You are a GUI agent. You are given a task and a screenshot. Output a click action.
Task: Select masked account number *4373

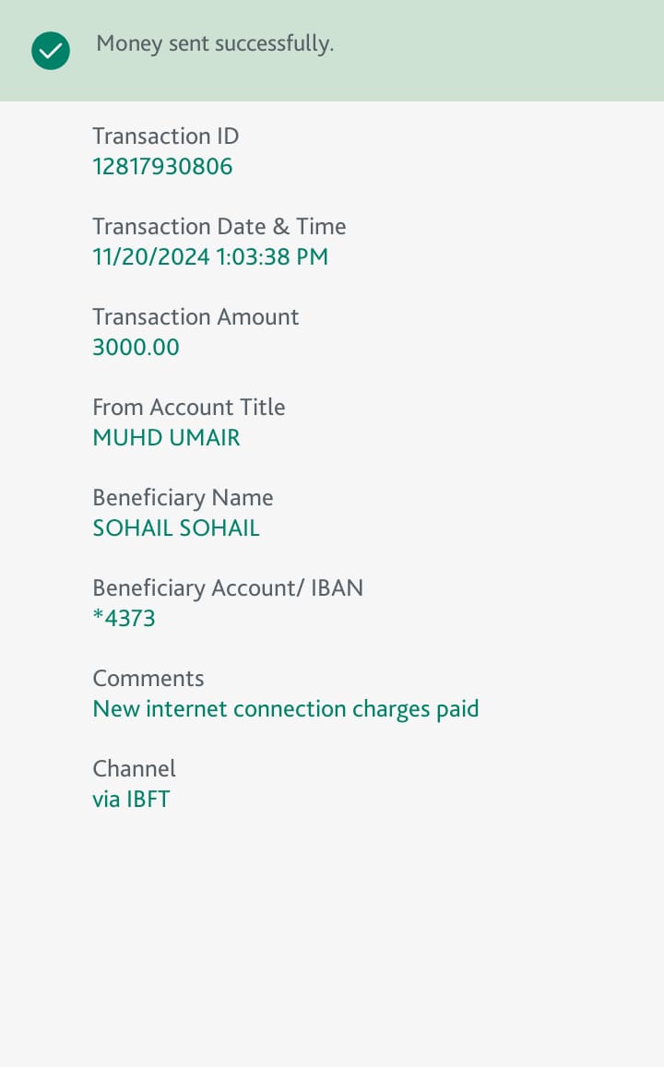coord(124,619)
